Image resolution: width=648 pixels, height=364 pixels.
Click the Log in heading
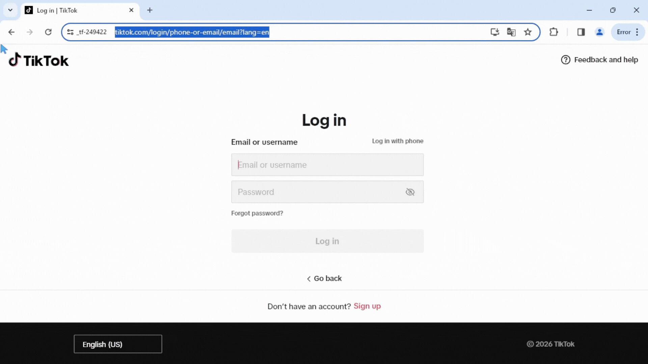[324, 120]
